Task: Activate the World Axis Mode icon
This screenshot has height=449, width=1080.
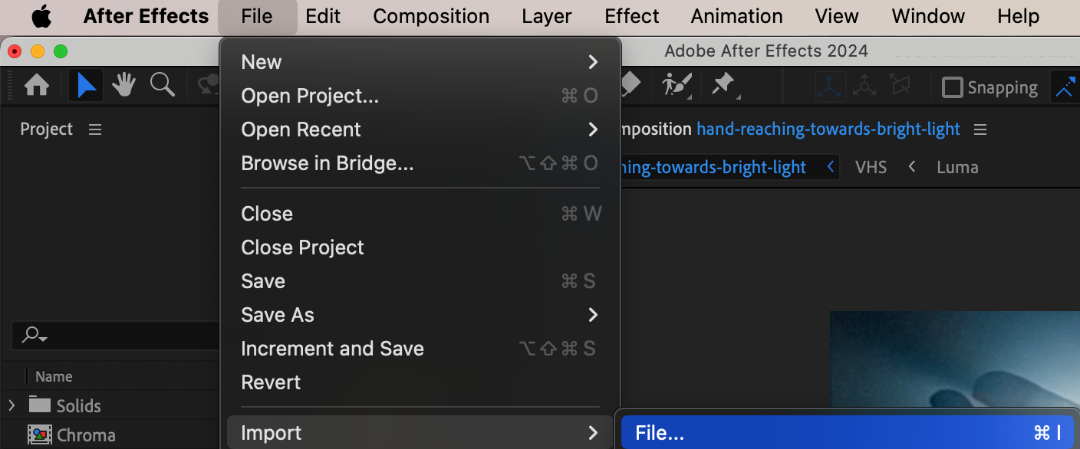Action: tap(864, 87)
